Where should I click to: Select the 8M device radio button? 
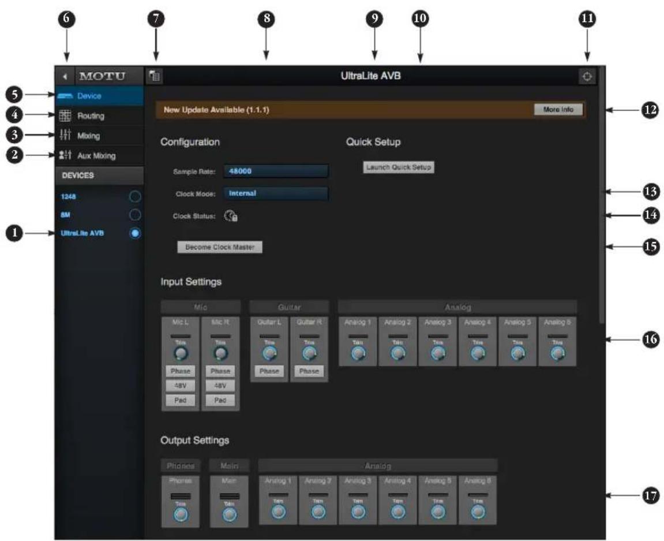point(135,215)
